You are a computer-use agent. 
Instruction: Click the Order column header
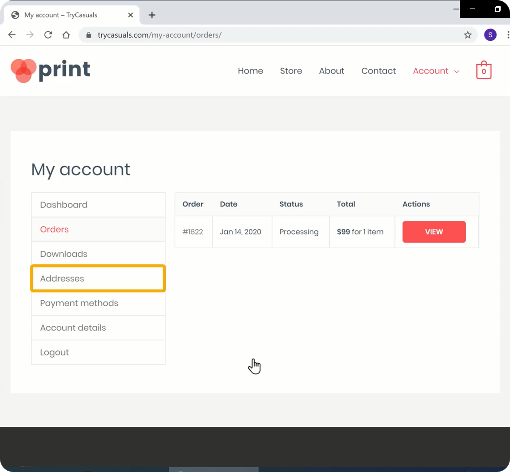[193, 204]
